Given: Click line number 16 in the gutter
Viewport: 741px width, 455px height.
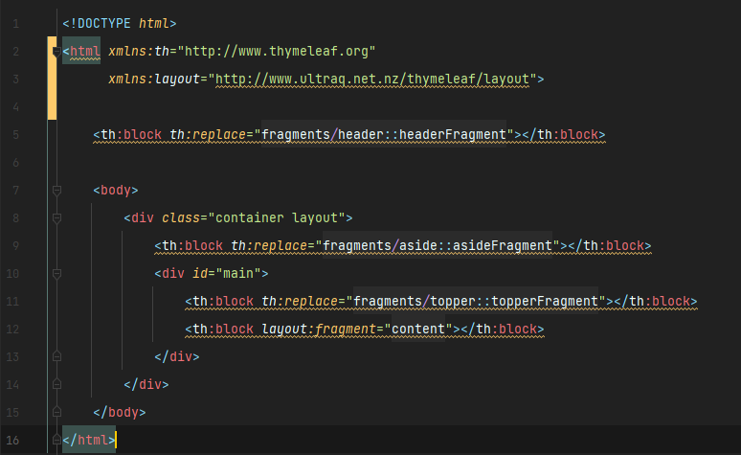Looking at the screenshot, I should 12,441.
